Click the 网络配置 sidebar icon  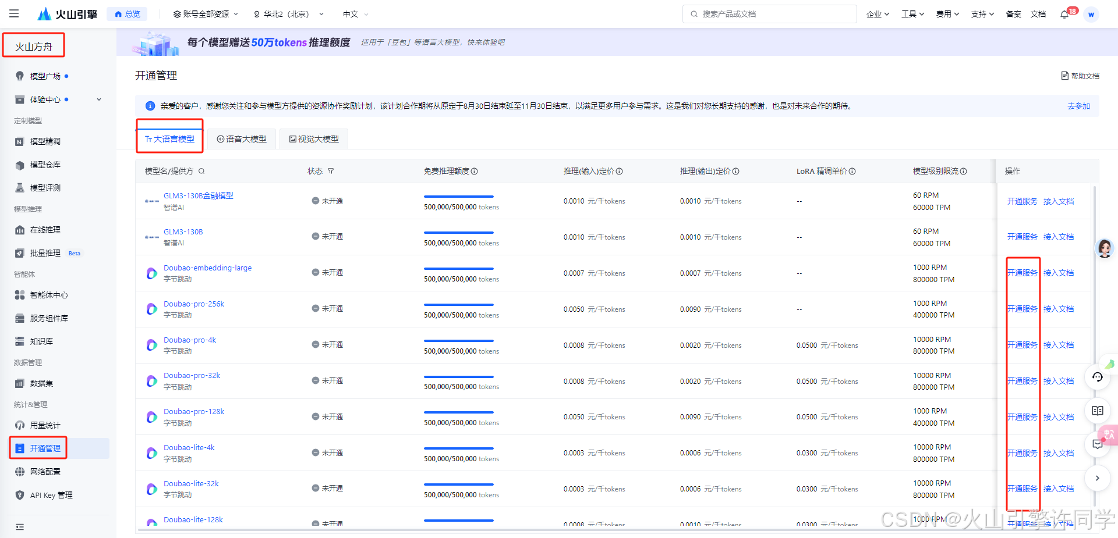pos(20,472)
